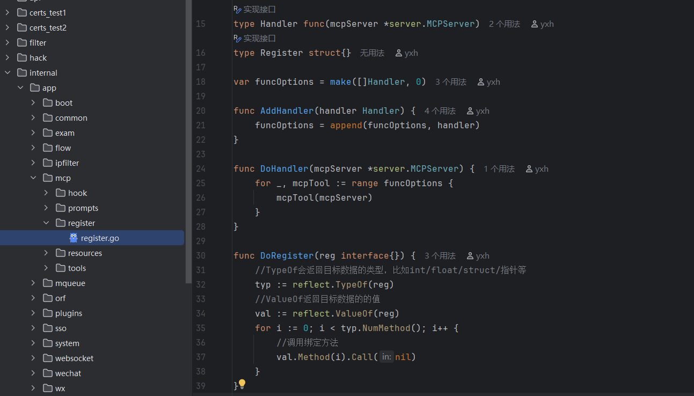Click the certs_test2 folder icon
Image resolution: width=694 pixels, height=396 pixels.
[22, 27]
